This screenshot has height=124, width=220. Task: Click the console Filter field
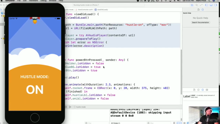pyautogui.click(x=159, y=123)
